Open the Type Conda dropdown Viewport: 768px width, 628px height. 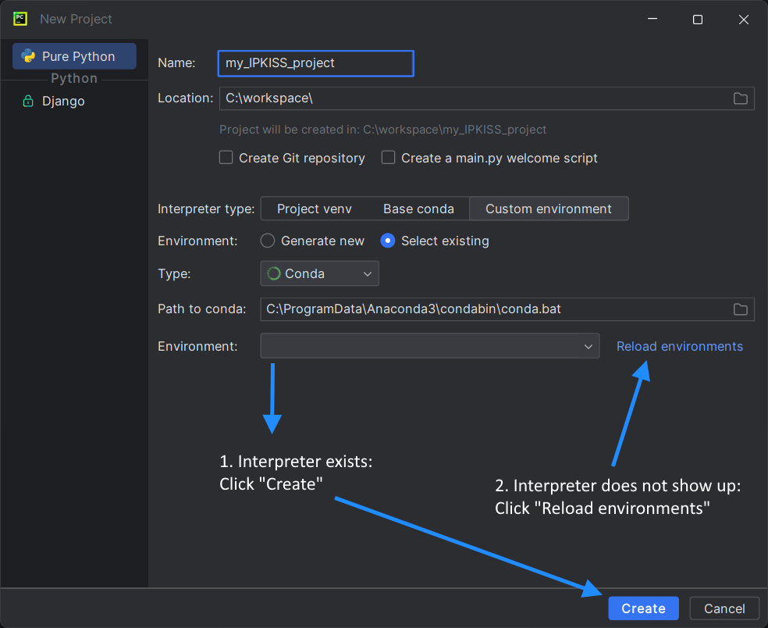pyautogui.click(x=319, y=273)
